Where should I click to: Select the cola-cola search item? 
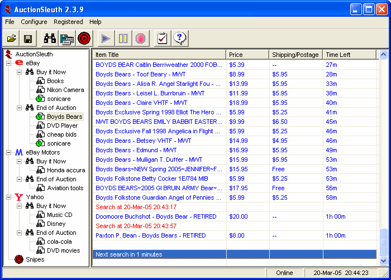coord(59,242)
